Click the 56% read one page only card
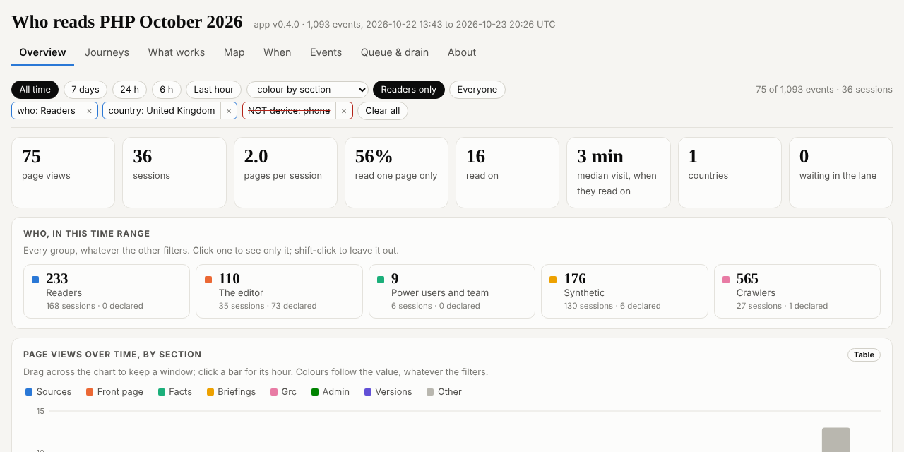Screen dimensions: 904x452 (x=396, y=172)
